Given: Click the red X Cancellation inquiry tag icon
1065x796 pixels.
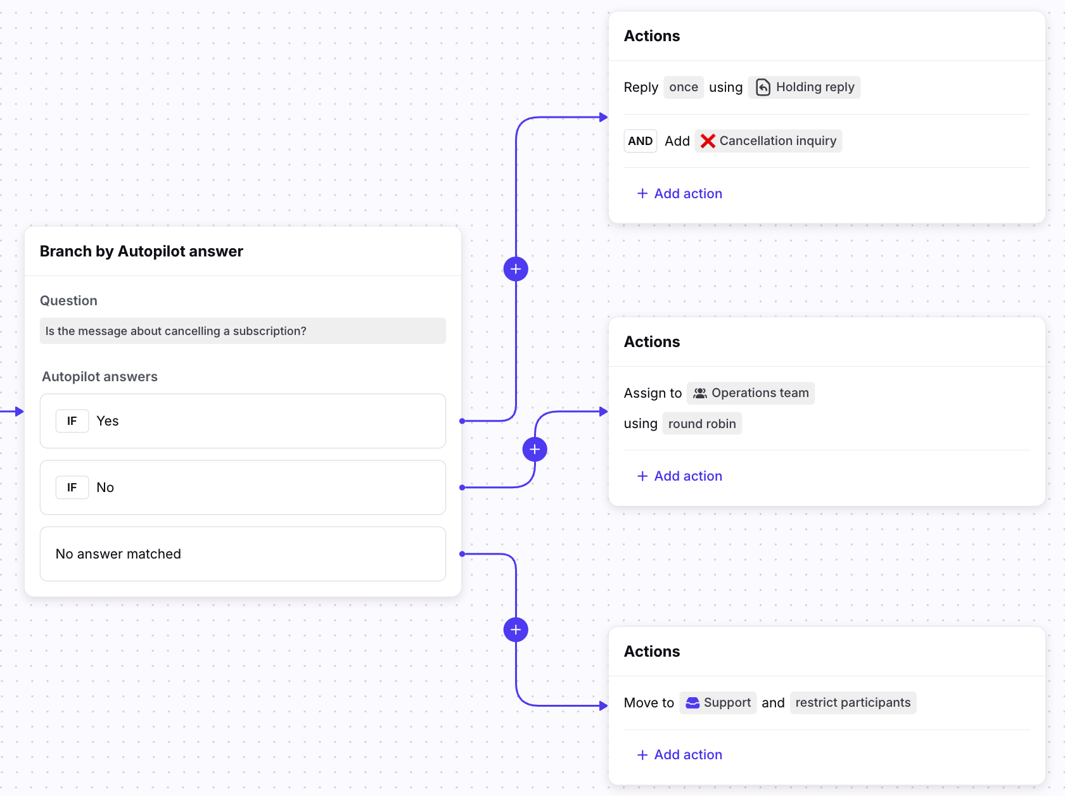Looking at the screenshot, I should 708,141.
